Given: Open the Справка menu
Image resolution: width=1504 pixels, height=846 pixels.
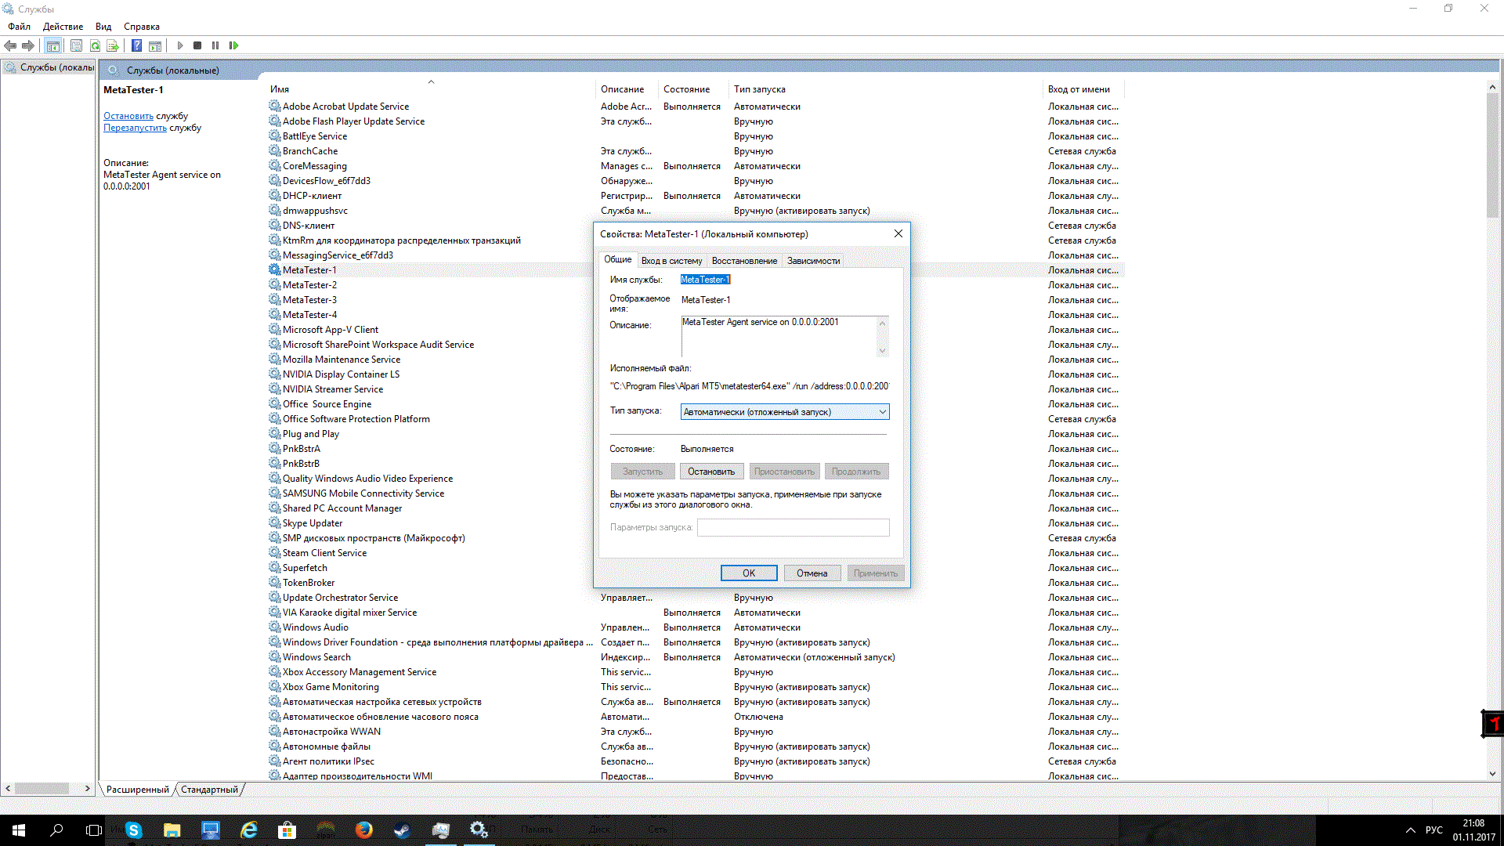Looking at the screenshot, I should coord(142,27).
